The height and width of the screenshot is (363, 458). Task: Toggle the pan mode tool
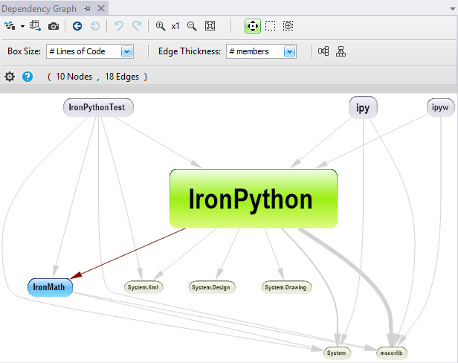pos(252,26)
